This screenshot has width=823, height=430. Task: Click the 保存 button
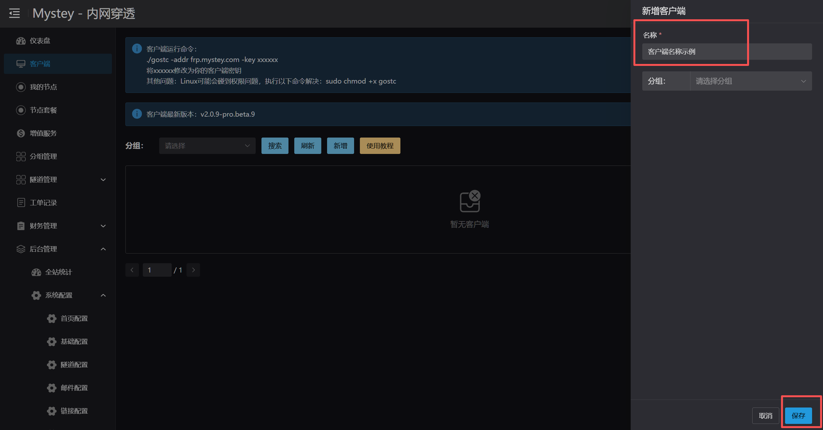pos(798,416)
